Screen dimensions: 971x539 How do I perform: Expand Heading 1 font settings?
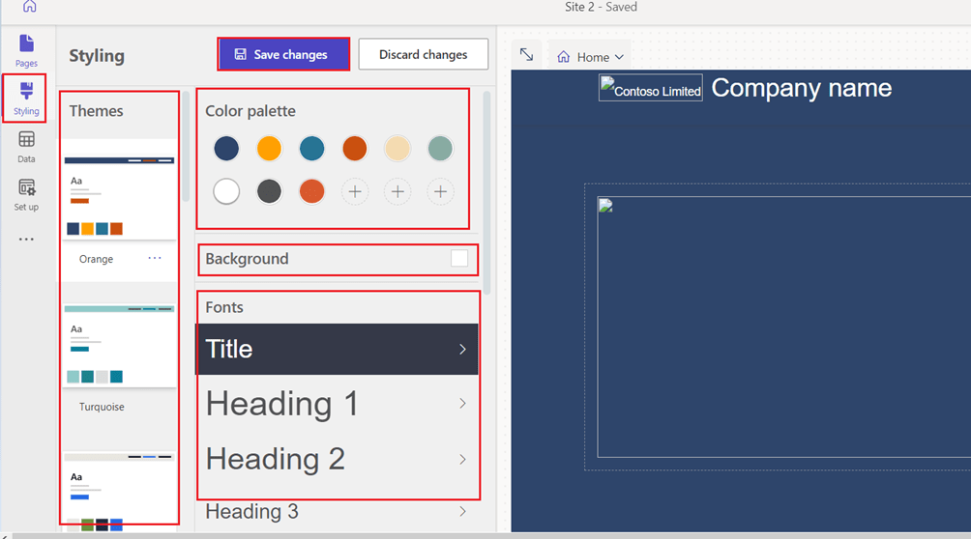(462, 404)
